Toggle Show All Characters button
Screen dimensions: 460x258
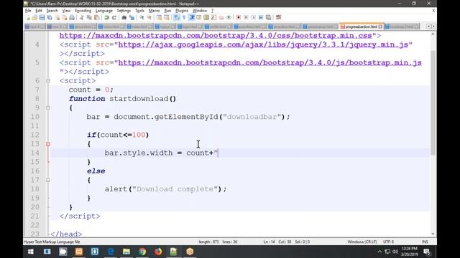coord(184,17)
